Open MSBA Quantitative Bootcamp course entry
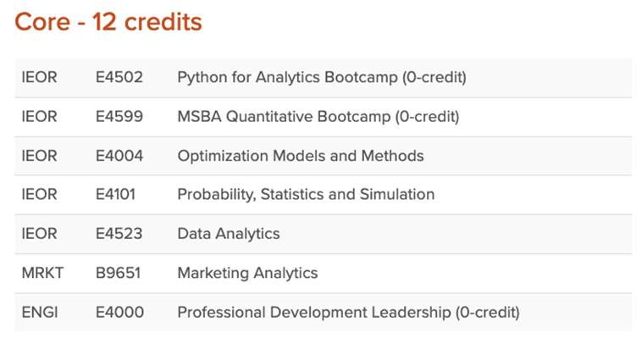Image resolution: width=642 pixels, height=344 pixels. click(318, 117)
